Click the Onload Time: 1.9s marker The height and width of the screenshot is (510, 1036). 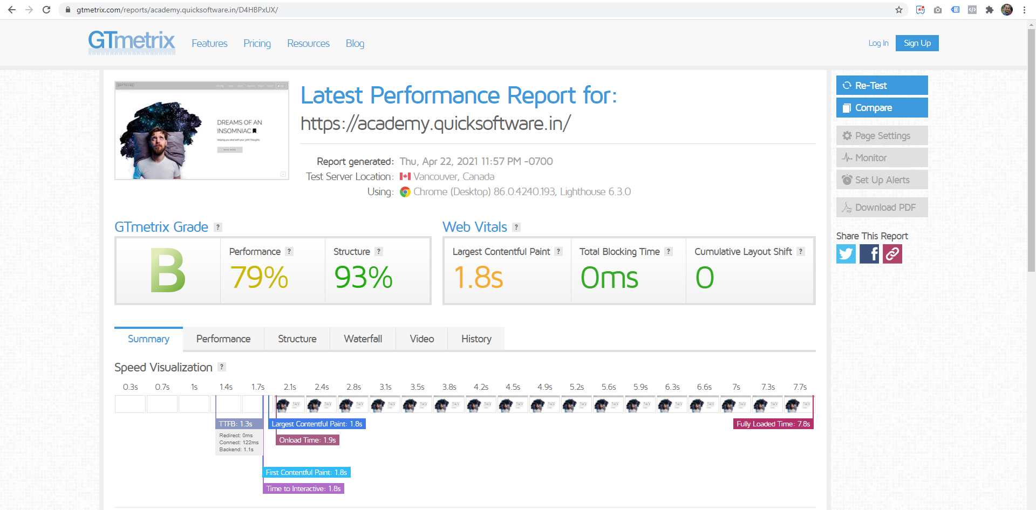308,440
